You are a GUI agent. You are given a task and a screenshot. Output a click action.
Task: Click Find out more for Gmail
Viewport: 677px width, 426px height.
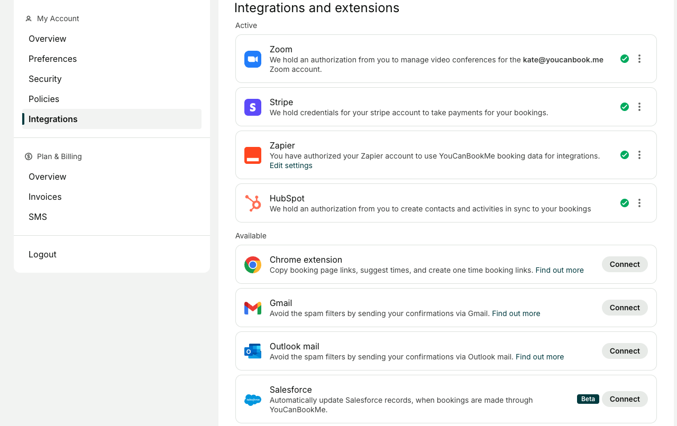[516, 313]
